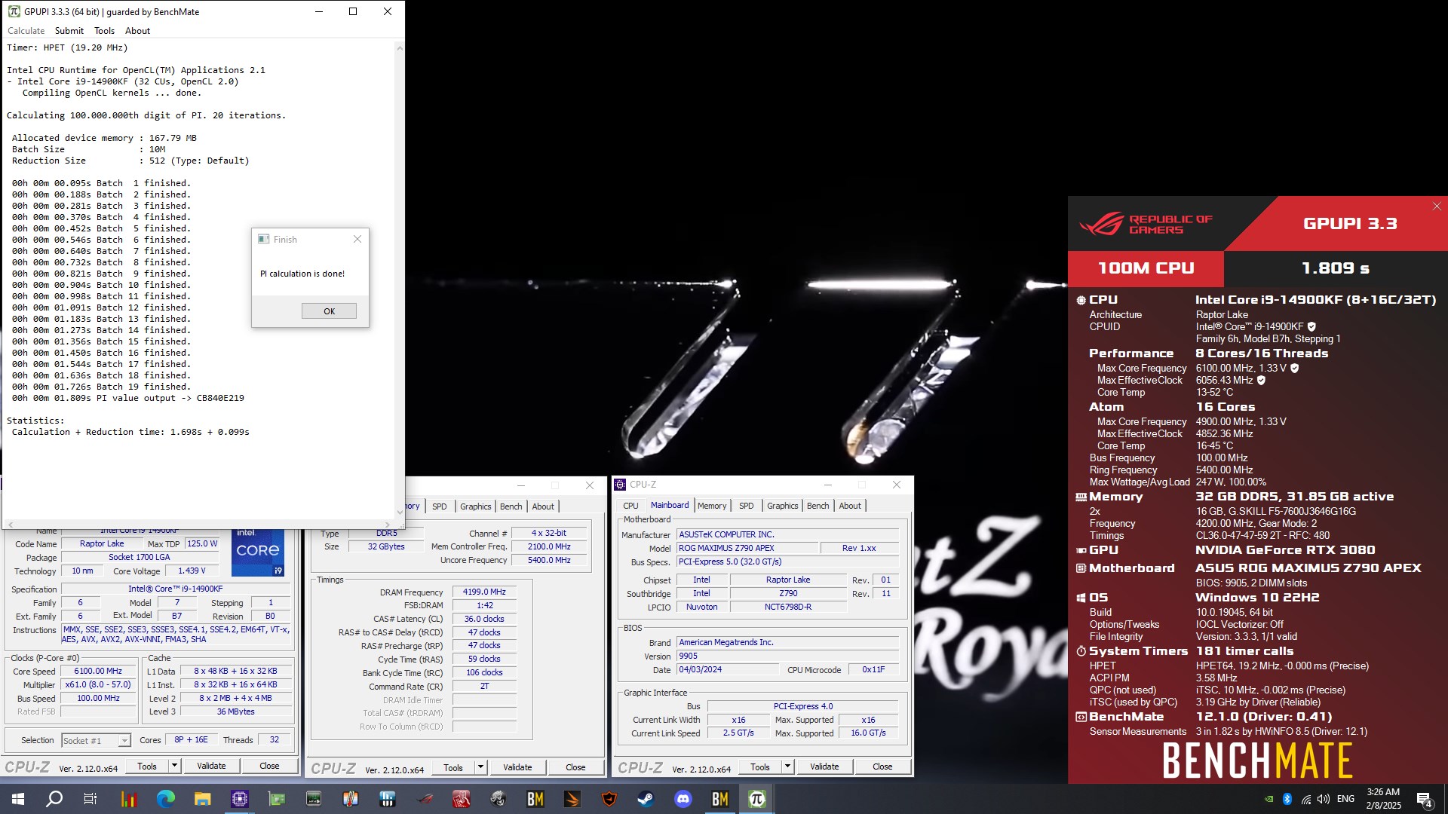Click the GPUPI title bar pi icon
Screen dimensions: 1448x814
point(14,11)
